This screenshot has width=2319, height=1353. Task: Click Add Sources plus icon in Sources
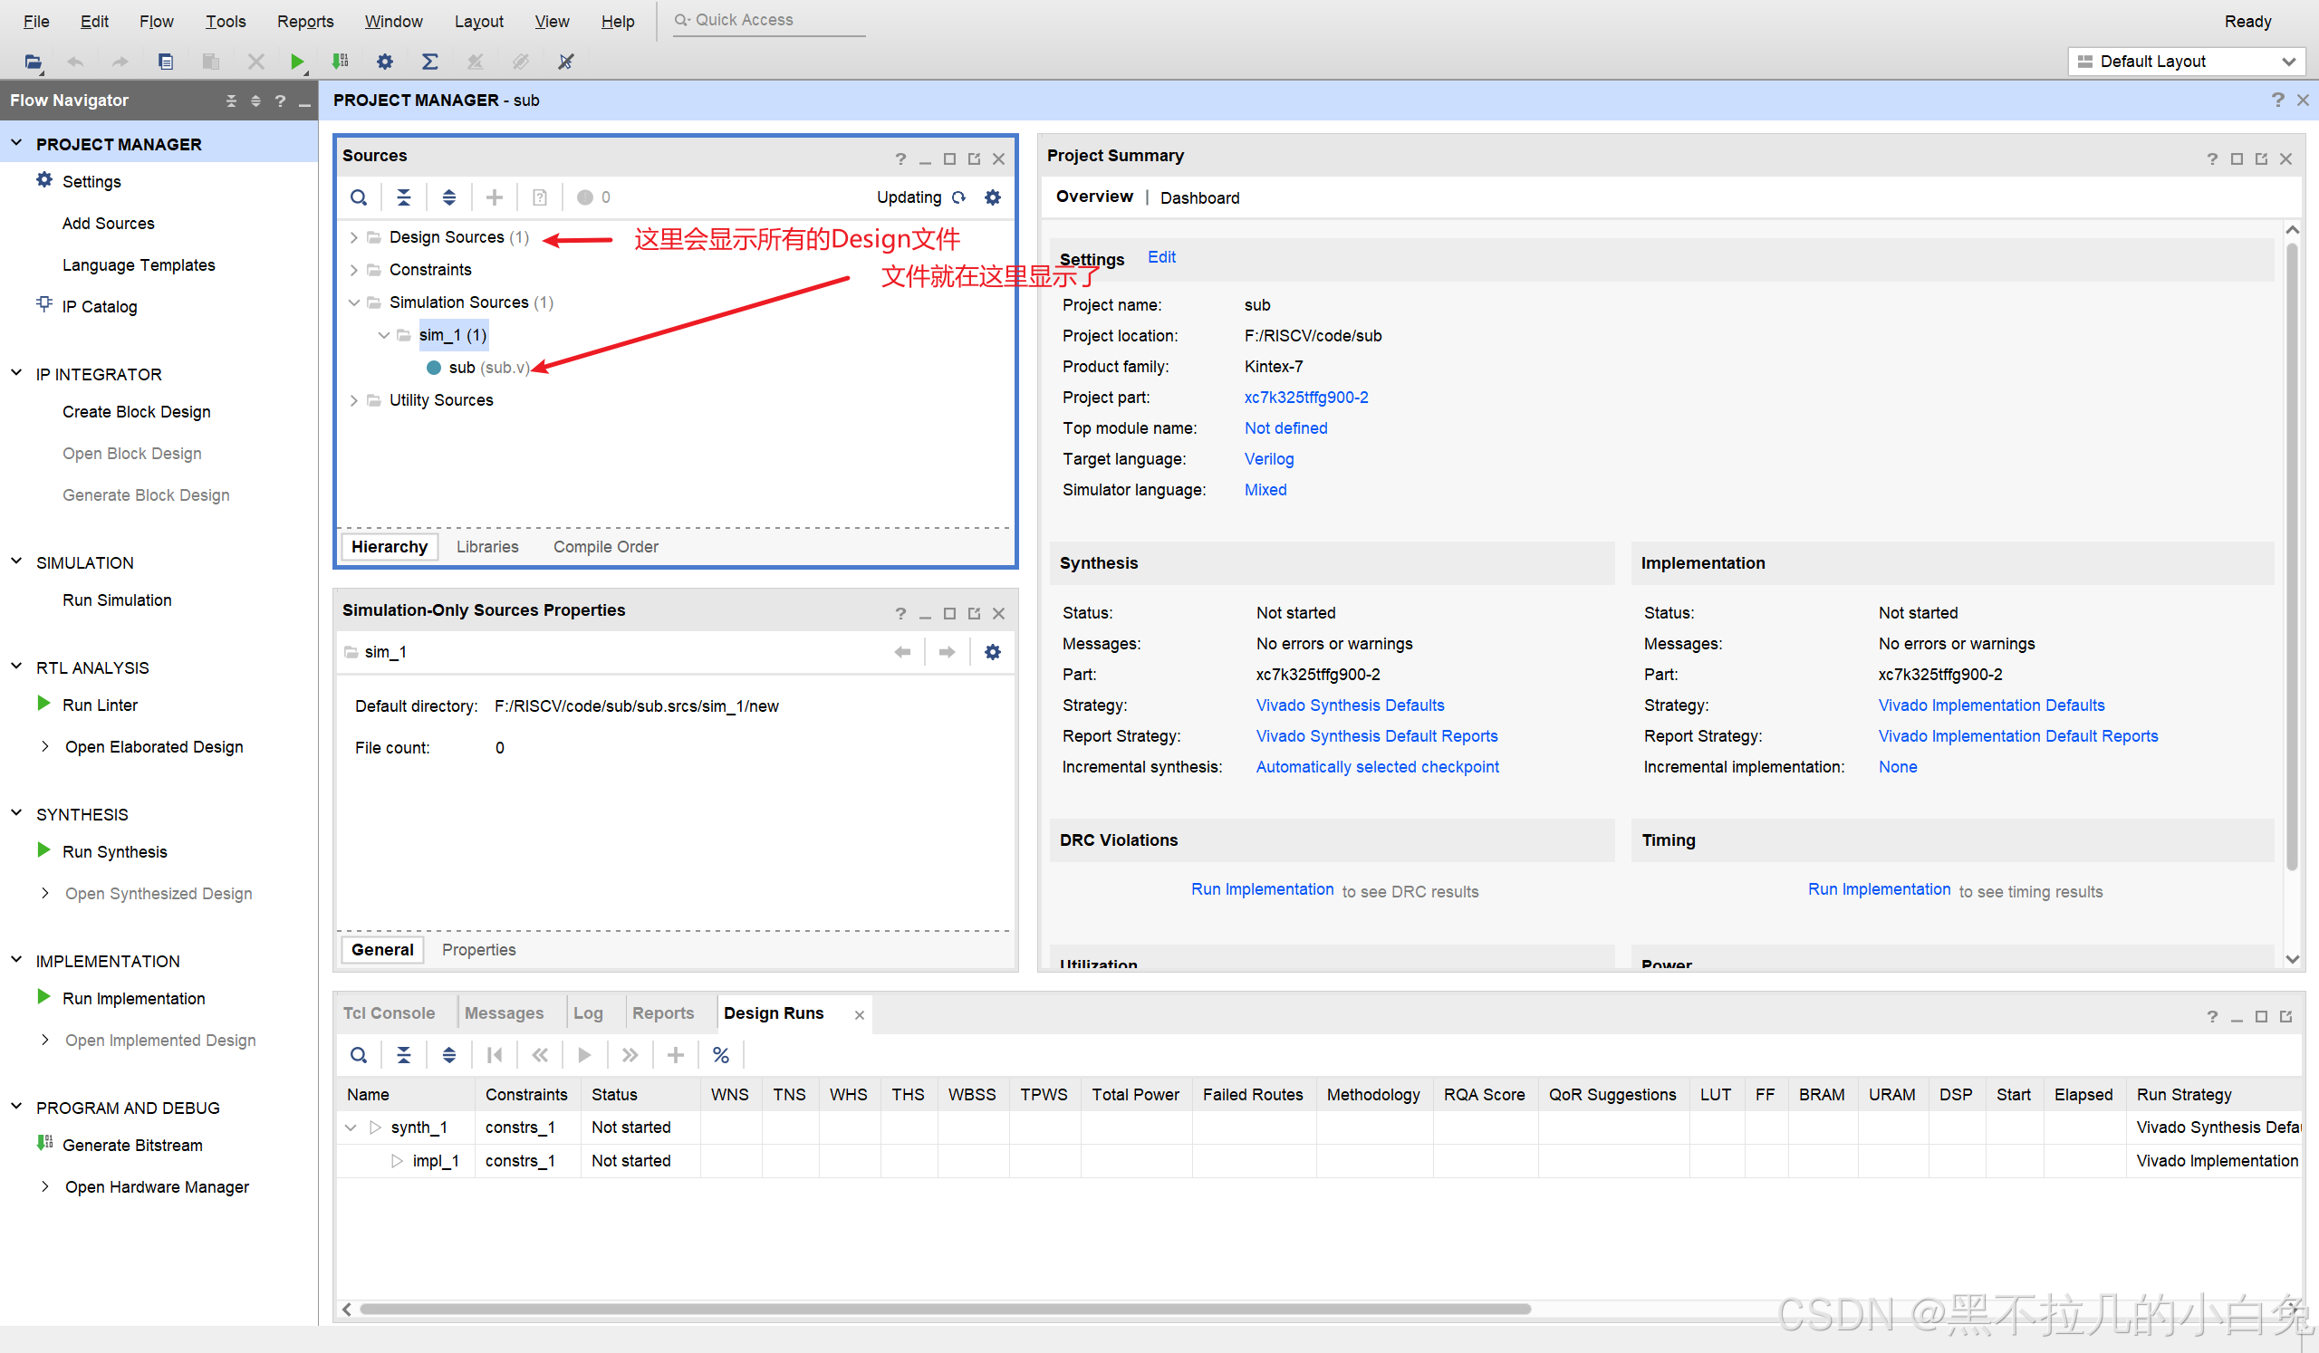click(x=495, y=197)
